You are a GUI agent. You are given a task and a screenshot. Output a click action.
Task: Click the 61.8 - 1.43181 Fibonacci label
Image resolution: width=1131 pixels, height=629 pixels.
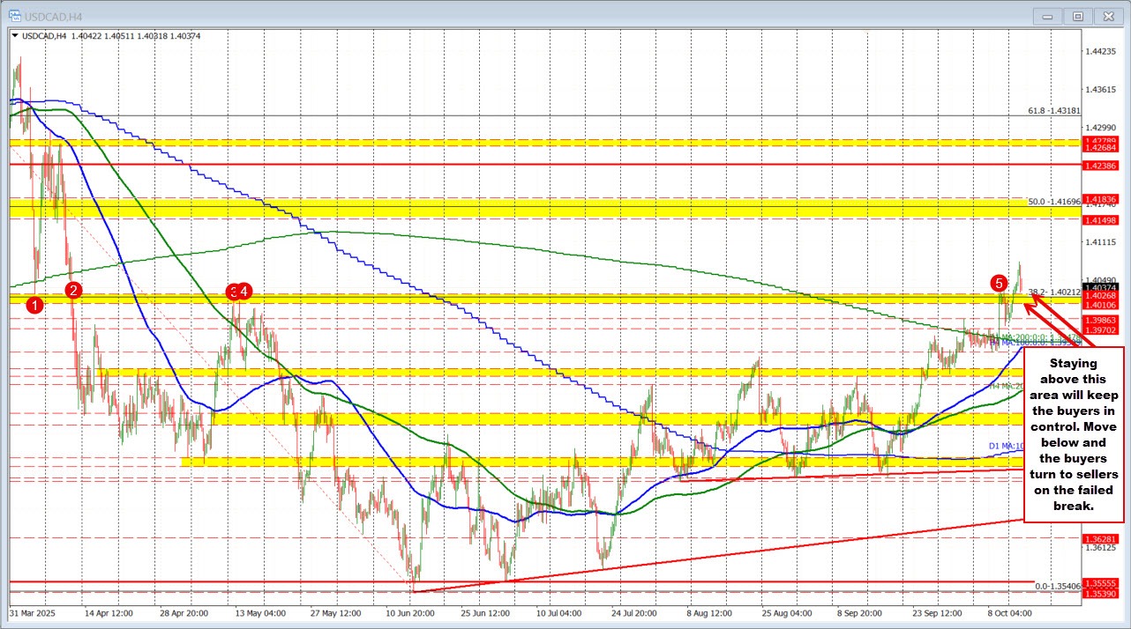click(1053, 111)
